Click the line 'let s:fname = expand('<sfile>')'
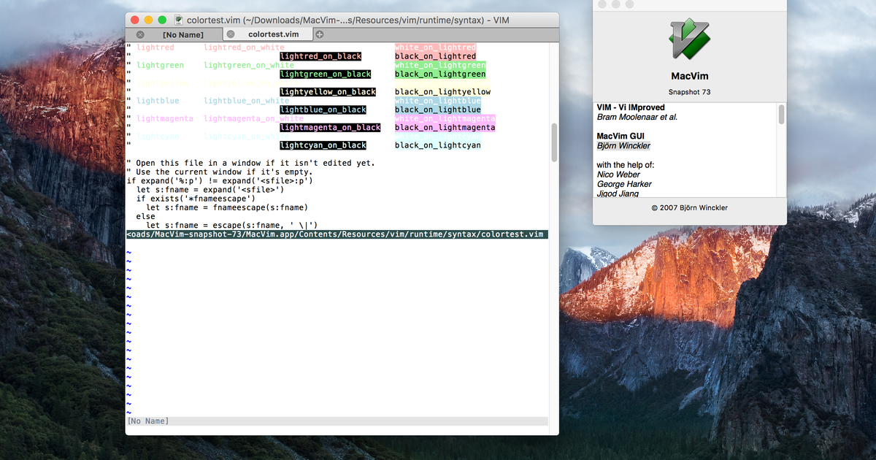876x460 pixels. coord(210,190)
